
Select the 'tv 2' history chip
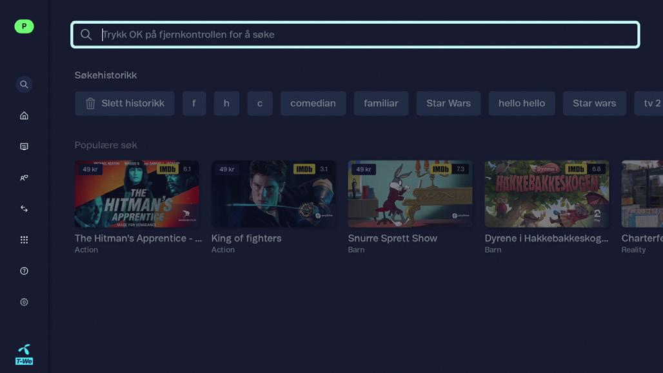coord(649,104)
